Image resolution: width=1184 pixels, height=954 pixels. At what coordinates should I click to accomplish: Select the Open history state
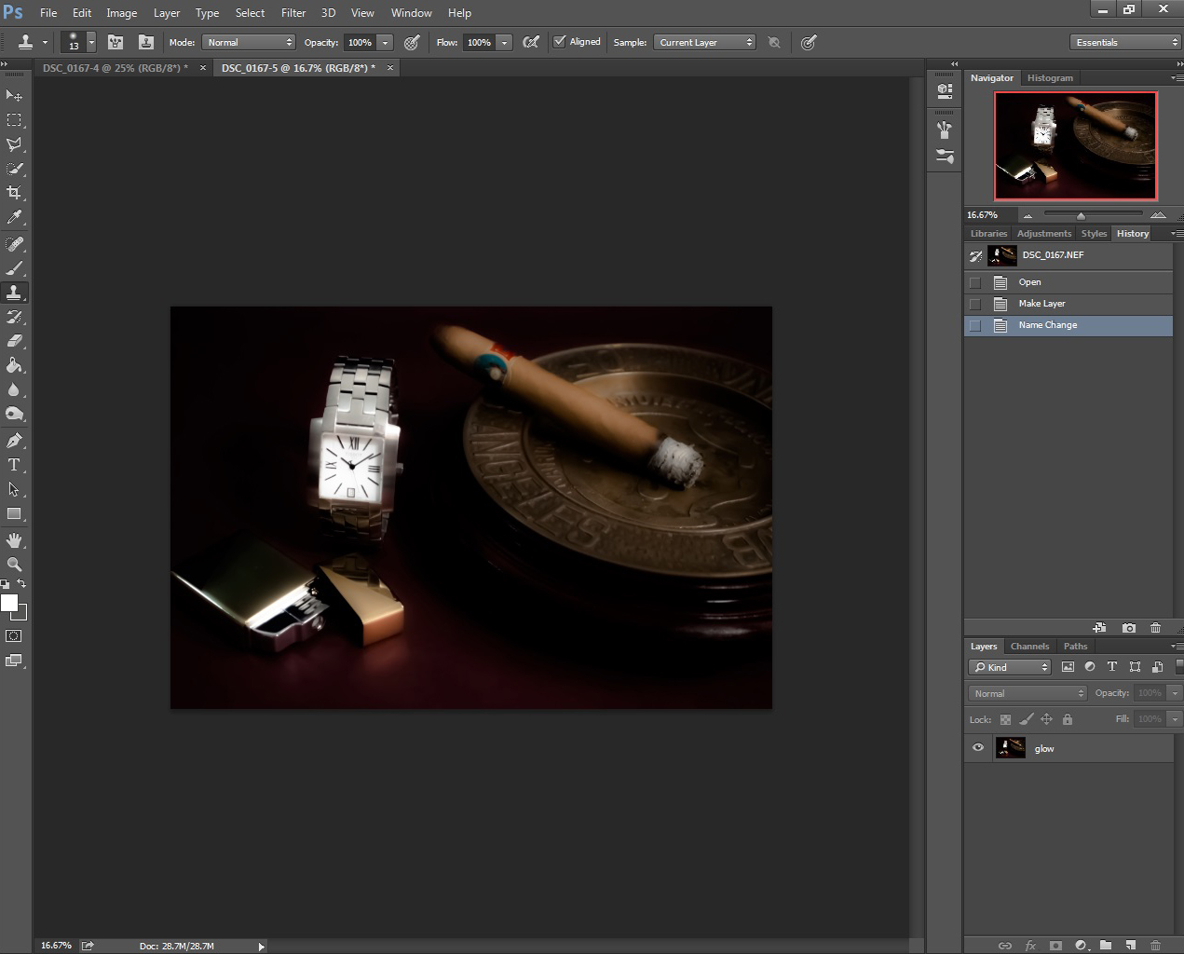(x=1029, y=282)
